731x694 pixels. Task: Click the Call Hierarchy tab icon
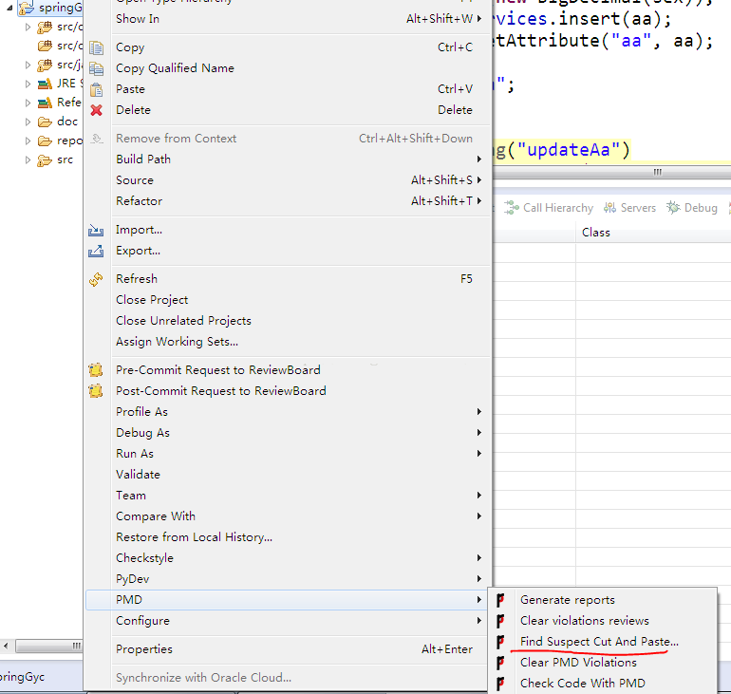pos(512,208)
